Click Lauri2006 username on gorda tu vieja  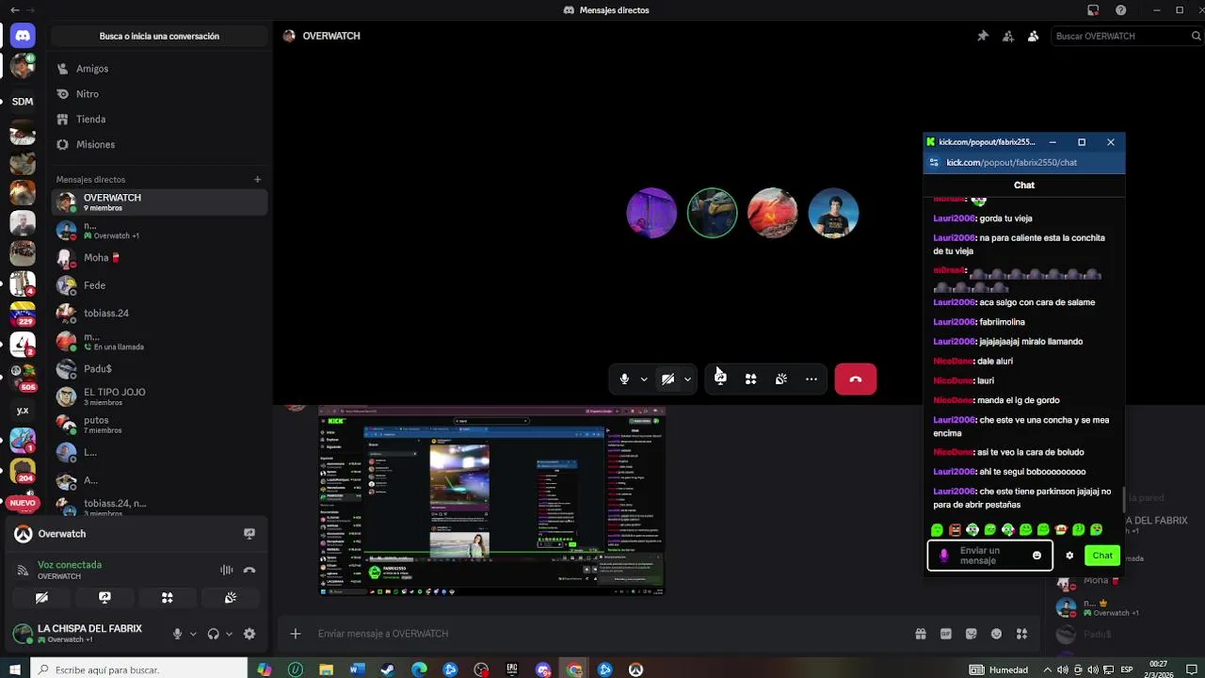954,218
